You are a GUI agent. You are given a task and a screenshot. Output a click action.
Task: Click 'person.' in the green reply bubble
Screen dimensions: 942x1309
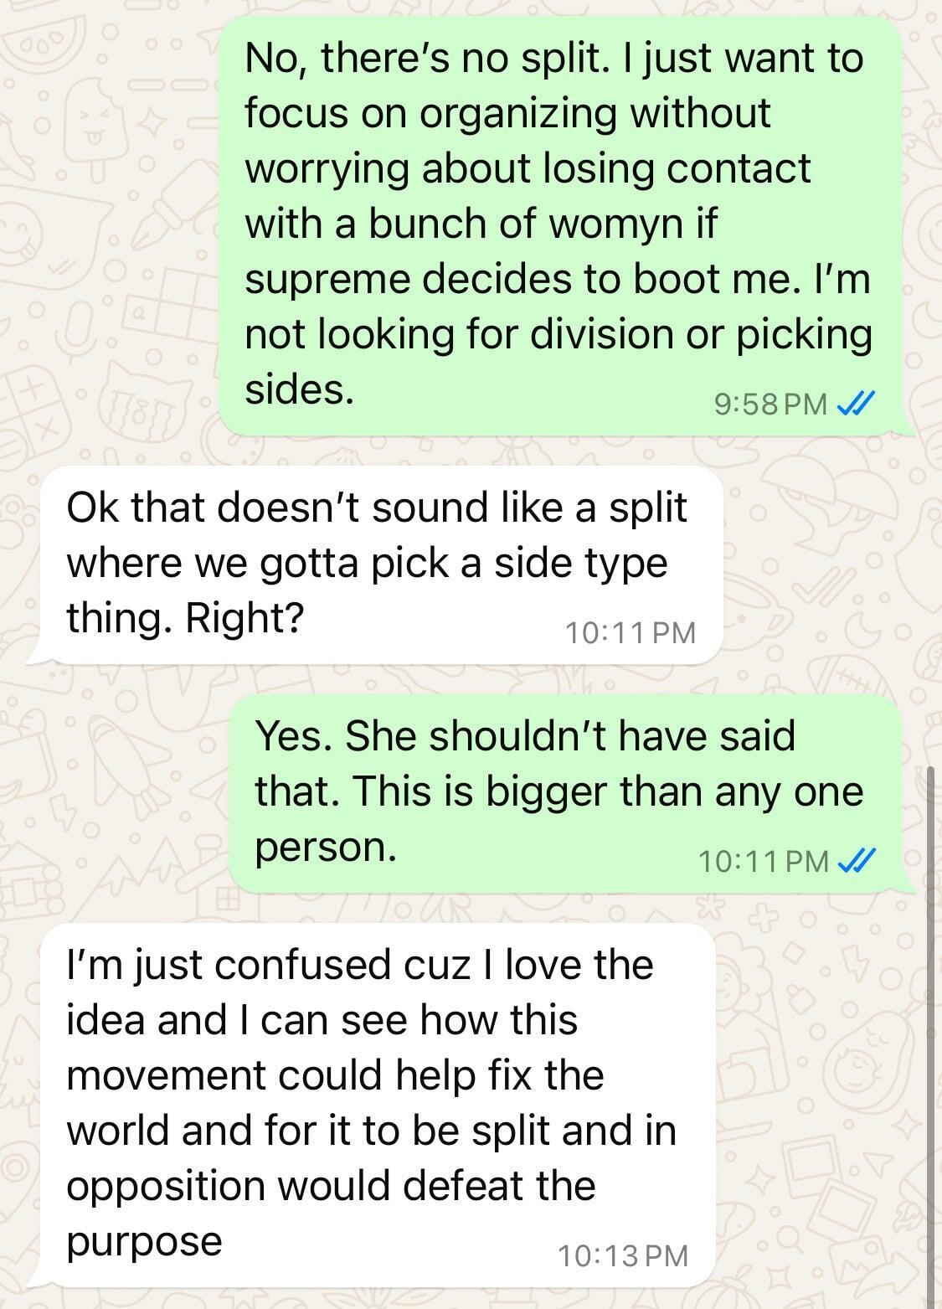tap(325, 848)
